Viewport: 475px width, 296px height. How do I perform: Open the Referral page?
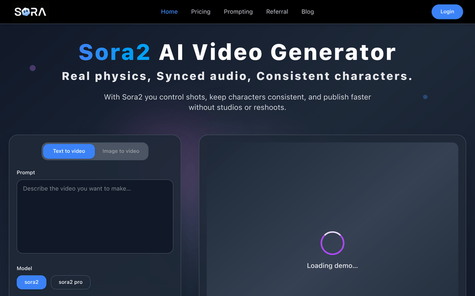(277, 12)
